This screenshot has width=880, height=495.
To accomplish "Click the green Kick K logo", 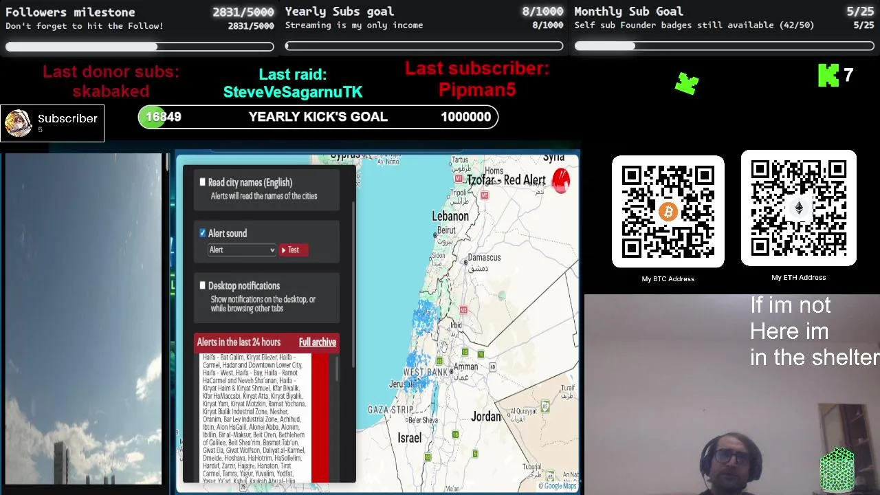I will tap(828, 76).
